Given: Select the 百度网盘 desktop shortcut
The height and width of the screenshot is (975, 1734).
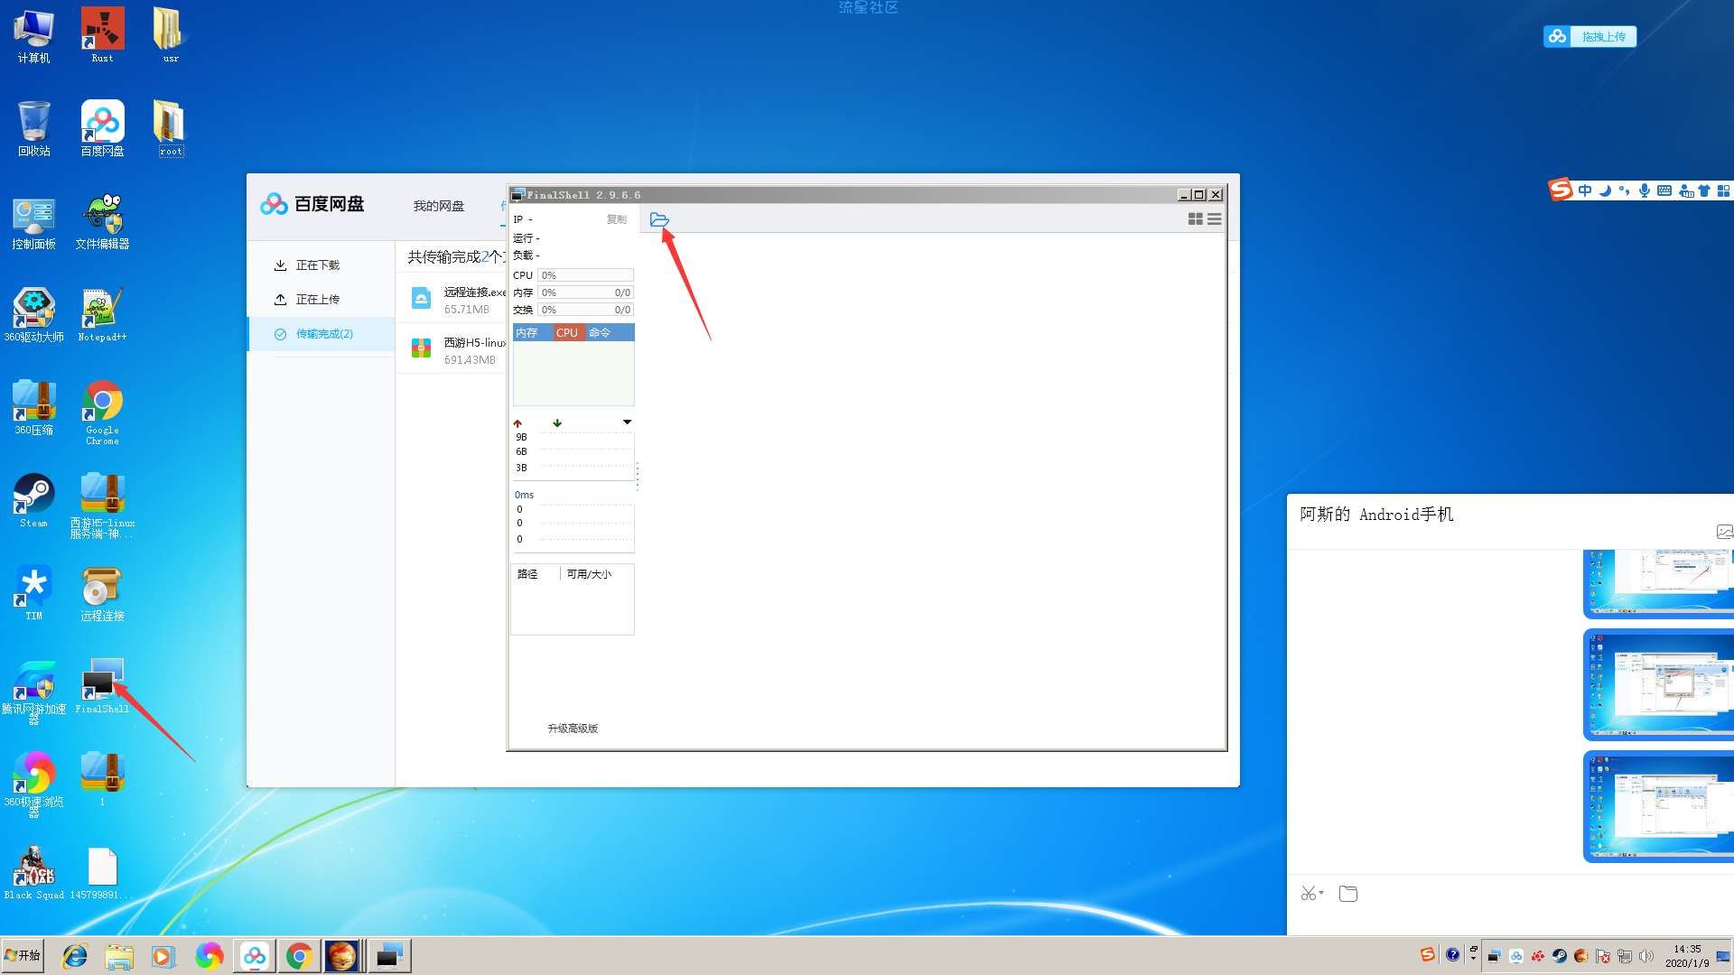Looking at the screenshot, I should pos(102,128).
